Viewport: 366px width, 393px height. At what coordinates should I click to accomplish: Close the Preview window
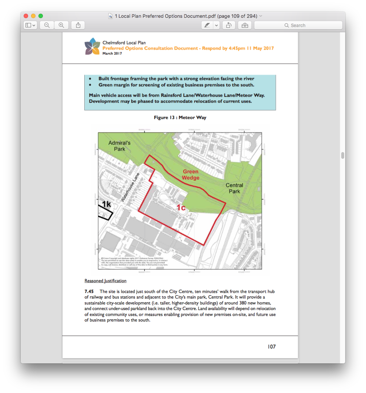pos(26,16)
